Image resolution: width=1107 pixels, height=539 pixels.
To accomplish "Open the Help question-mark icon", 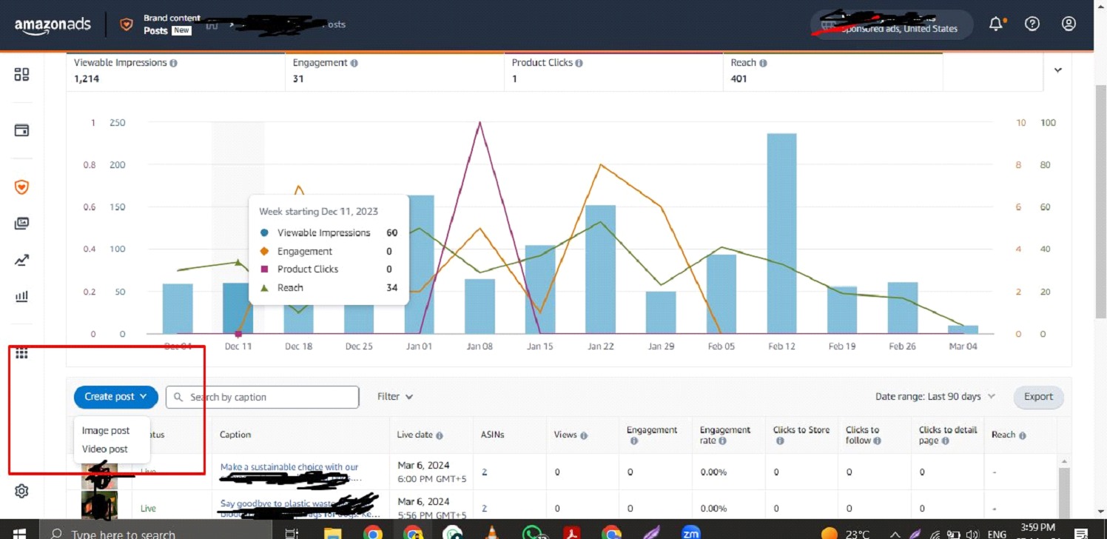I will (x=1032, y=23).
